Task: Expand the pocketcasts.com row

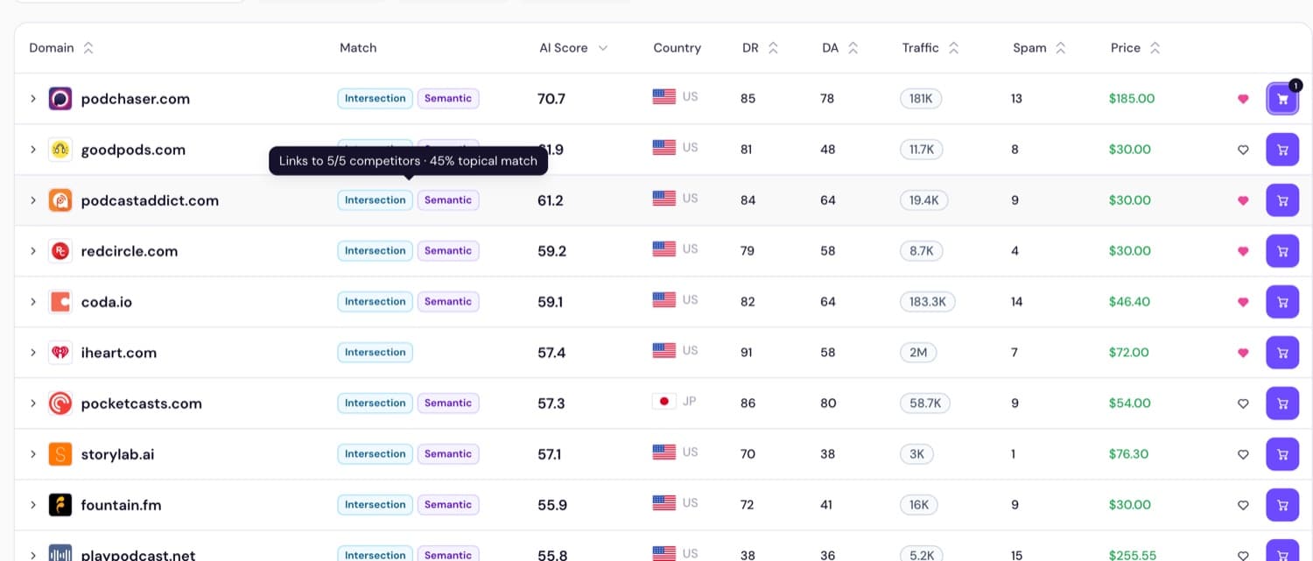Action: pyautogui.click(x=33, y=403)
